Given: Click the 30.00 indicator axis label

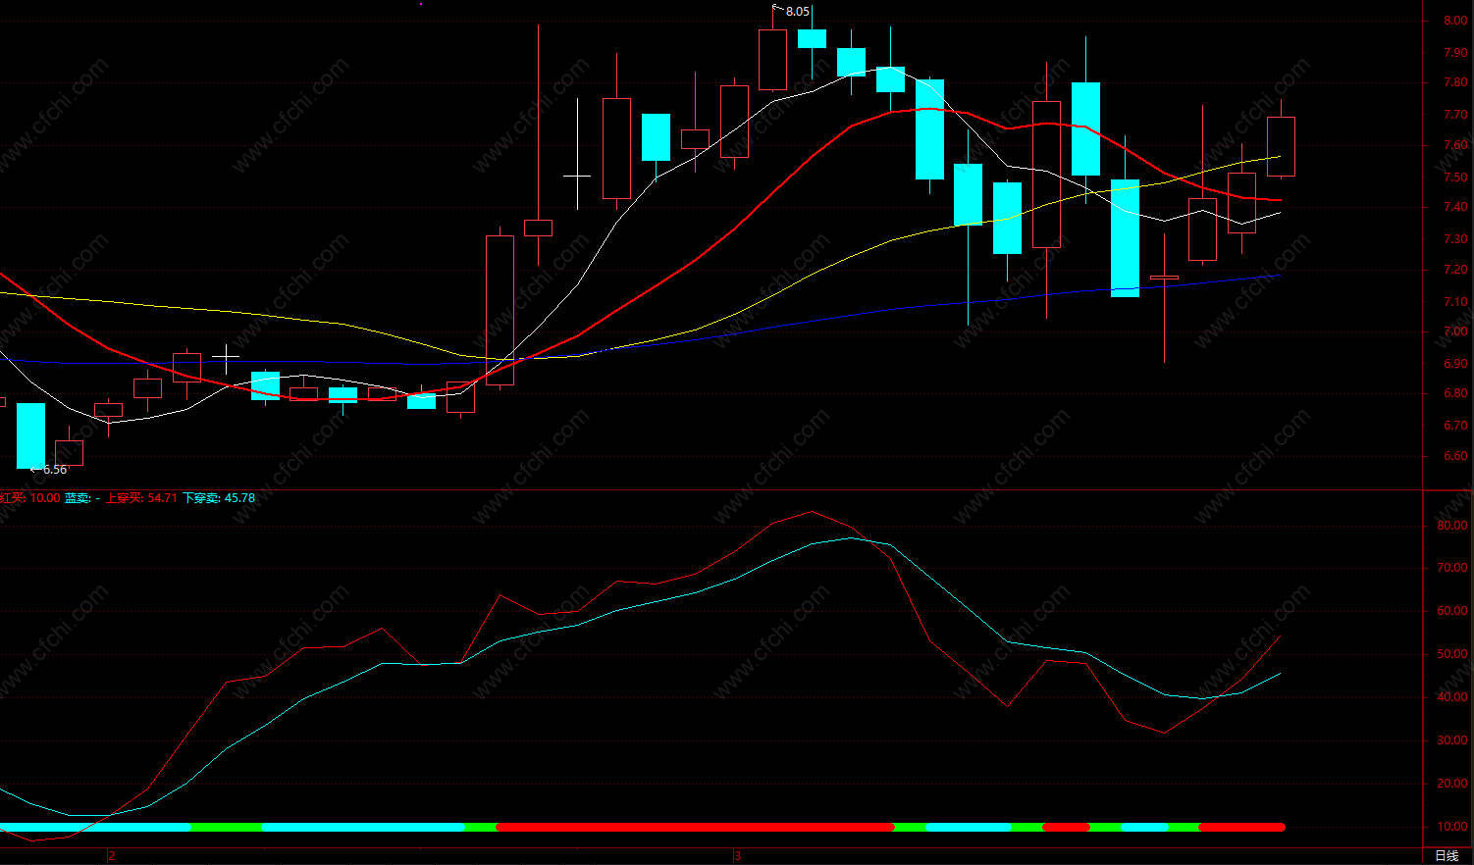Looking at the screenshot, I should (1452, 740).
